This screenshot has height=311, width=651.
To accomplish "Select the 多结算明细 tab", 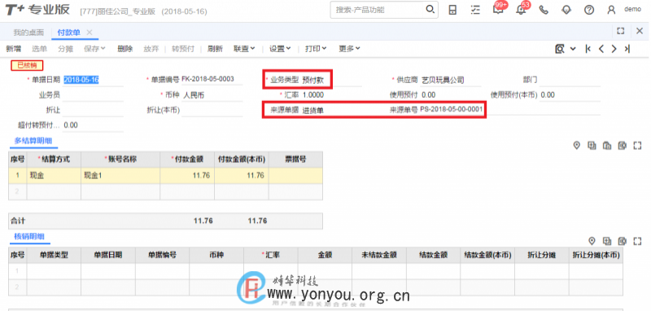I will coord(33,141).
